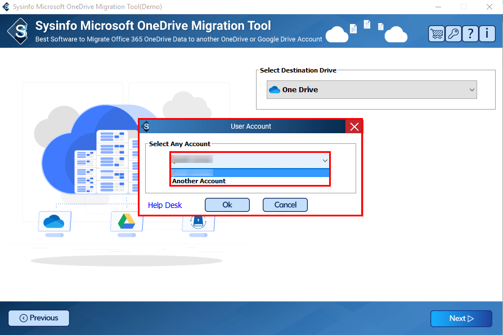Click the One Drive cloud icon in dropdown
Screen dimensions: 503x335
pyautogui.click(x=274, y=90)
